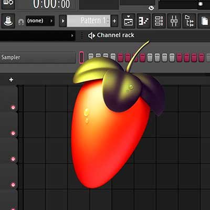
Task: Open the pattern options arrow left of Pattern 1
Action: (x=63, y=21)
